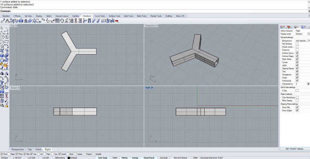Enable the Shadows checkbox
The height and width of the screenshot is (159, 310).
pos(297,50)
